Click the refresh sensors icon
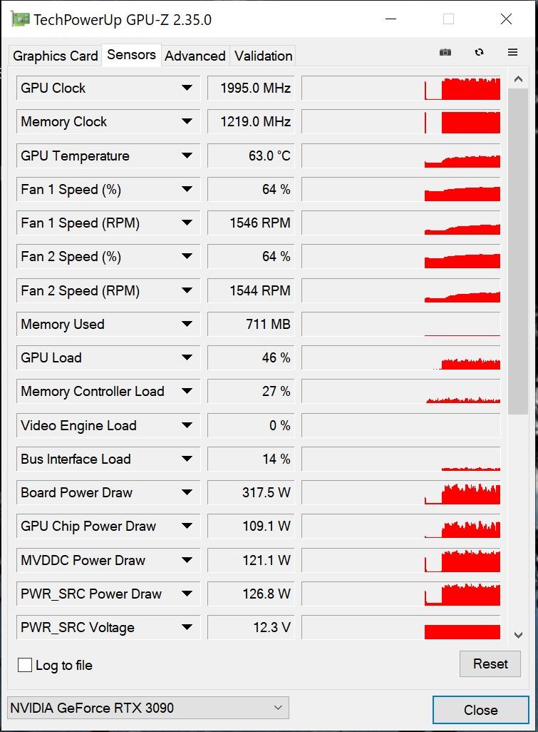This screenshot has width=538, height=732. click(479, 52)
